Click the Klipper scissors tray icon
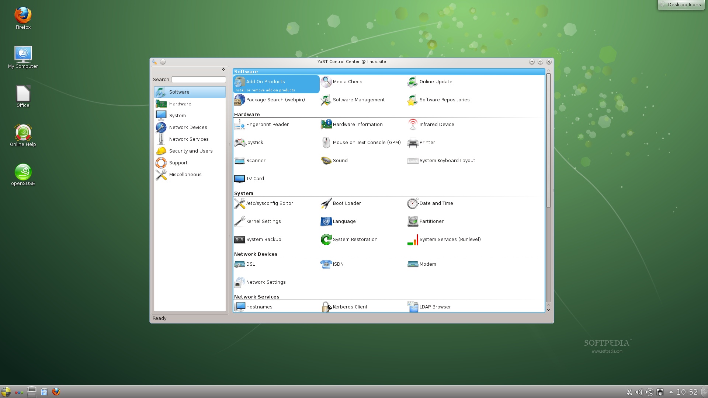 [629, 392]
